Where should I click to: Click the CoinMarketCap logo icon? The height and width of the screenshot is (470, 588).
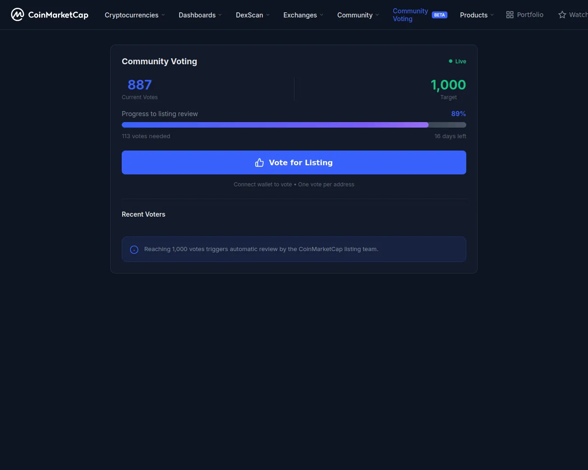(17, 15)
